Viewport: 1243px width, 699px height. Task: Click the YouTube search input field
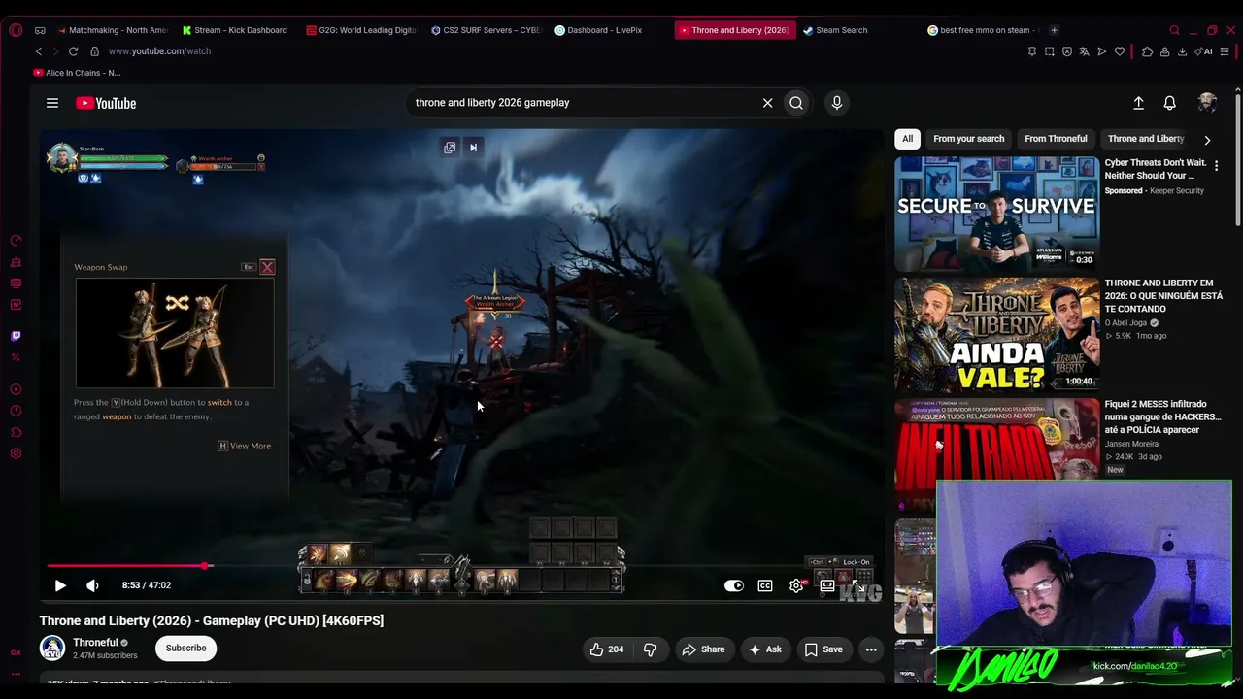(586, 103)
